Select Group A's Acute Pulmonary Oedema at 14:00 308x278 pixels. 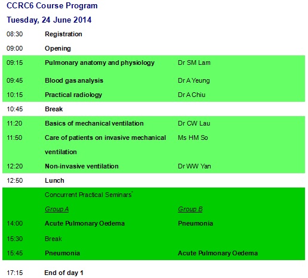tap(85, 223)
